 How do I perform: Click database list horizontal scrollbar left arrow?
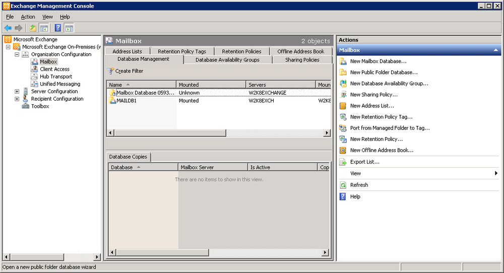[x=110, y=132]
